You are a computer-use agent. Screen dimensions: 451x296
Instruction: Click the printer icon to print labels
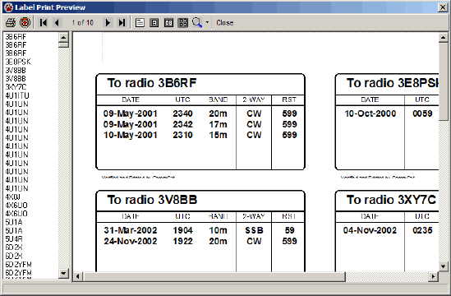11,22
